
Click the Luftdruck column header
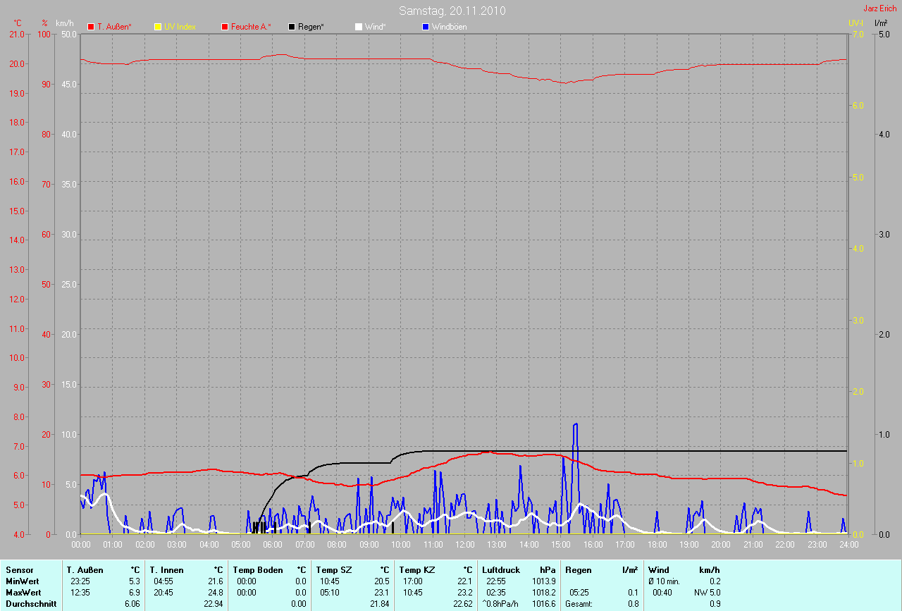click(x=501, y=569)
